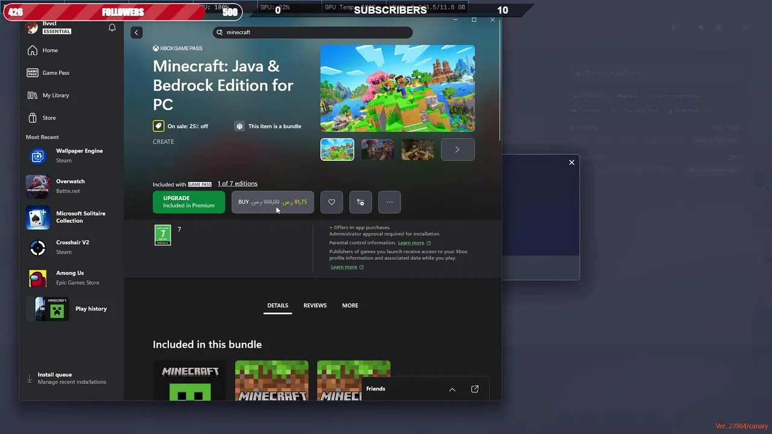Open the 1 of 7 editions link

pyautogui.click(x=237, y=184)
